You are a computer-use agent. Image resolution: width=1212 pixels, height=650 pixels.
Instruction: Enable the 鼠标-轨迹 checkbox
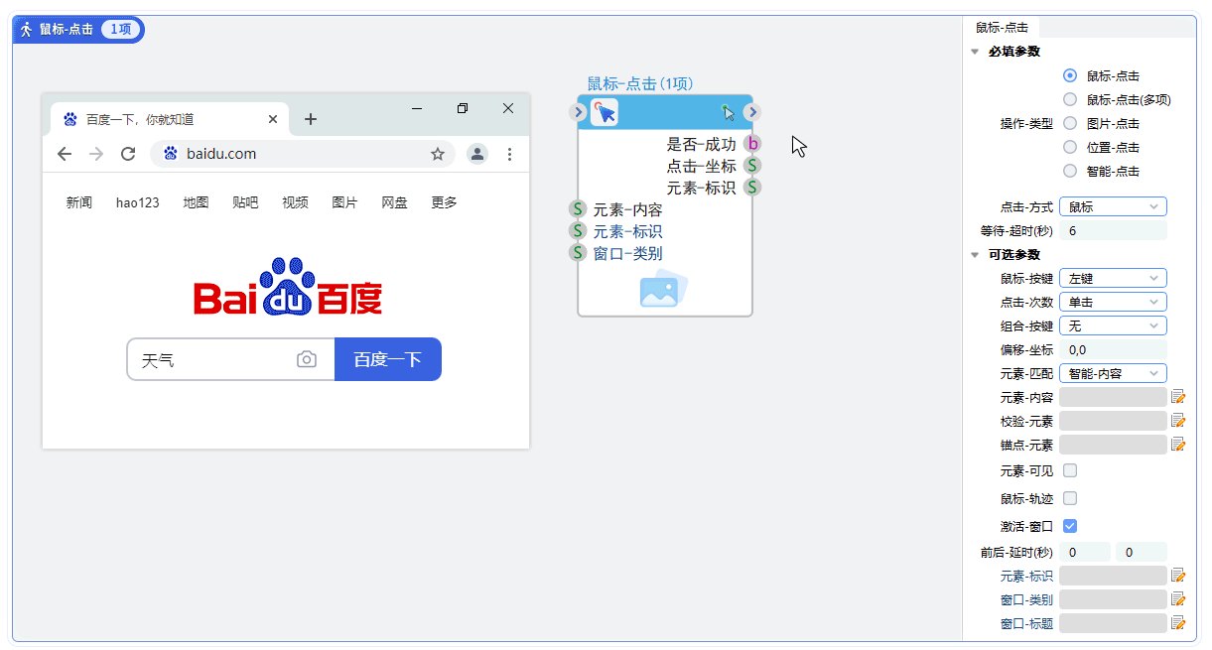1070,498
